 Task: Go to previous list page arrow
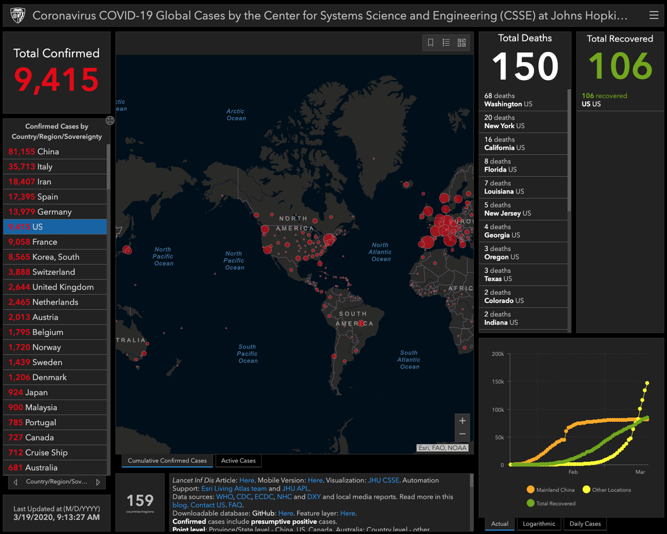point(16,482)
